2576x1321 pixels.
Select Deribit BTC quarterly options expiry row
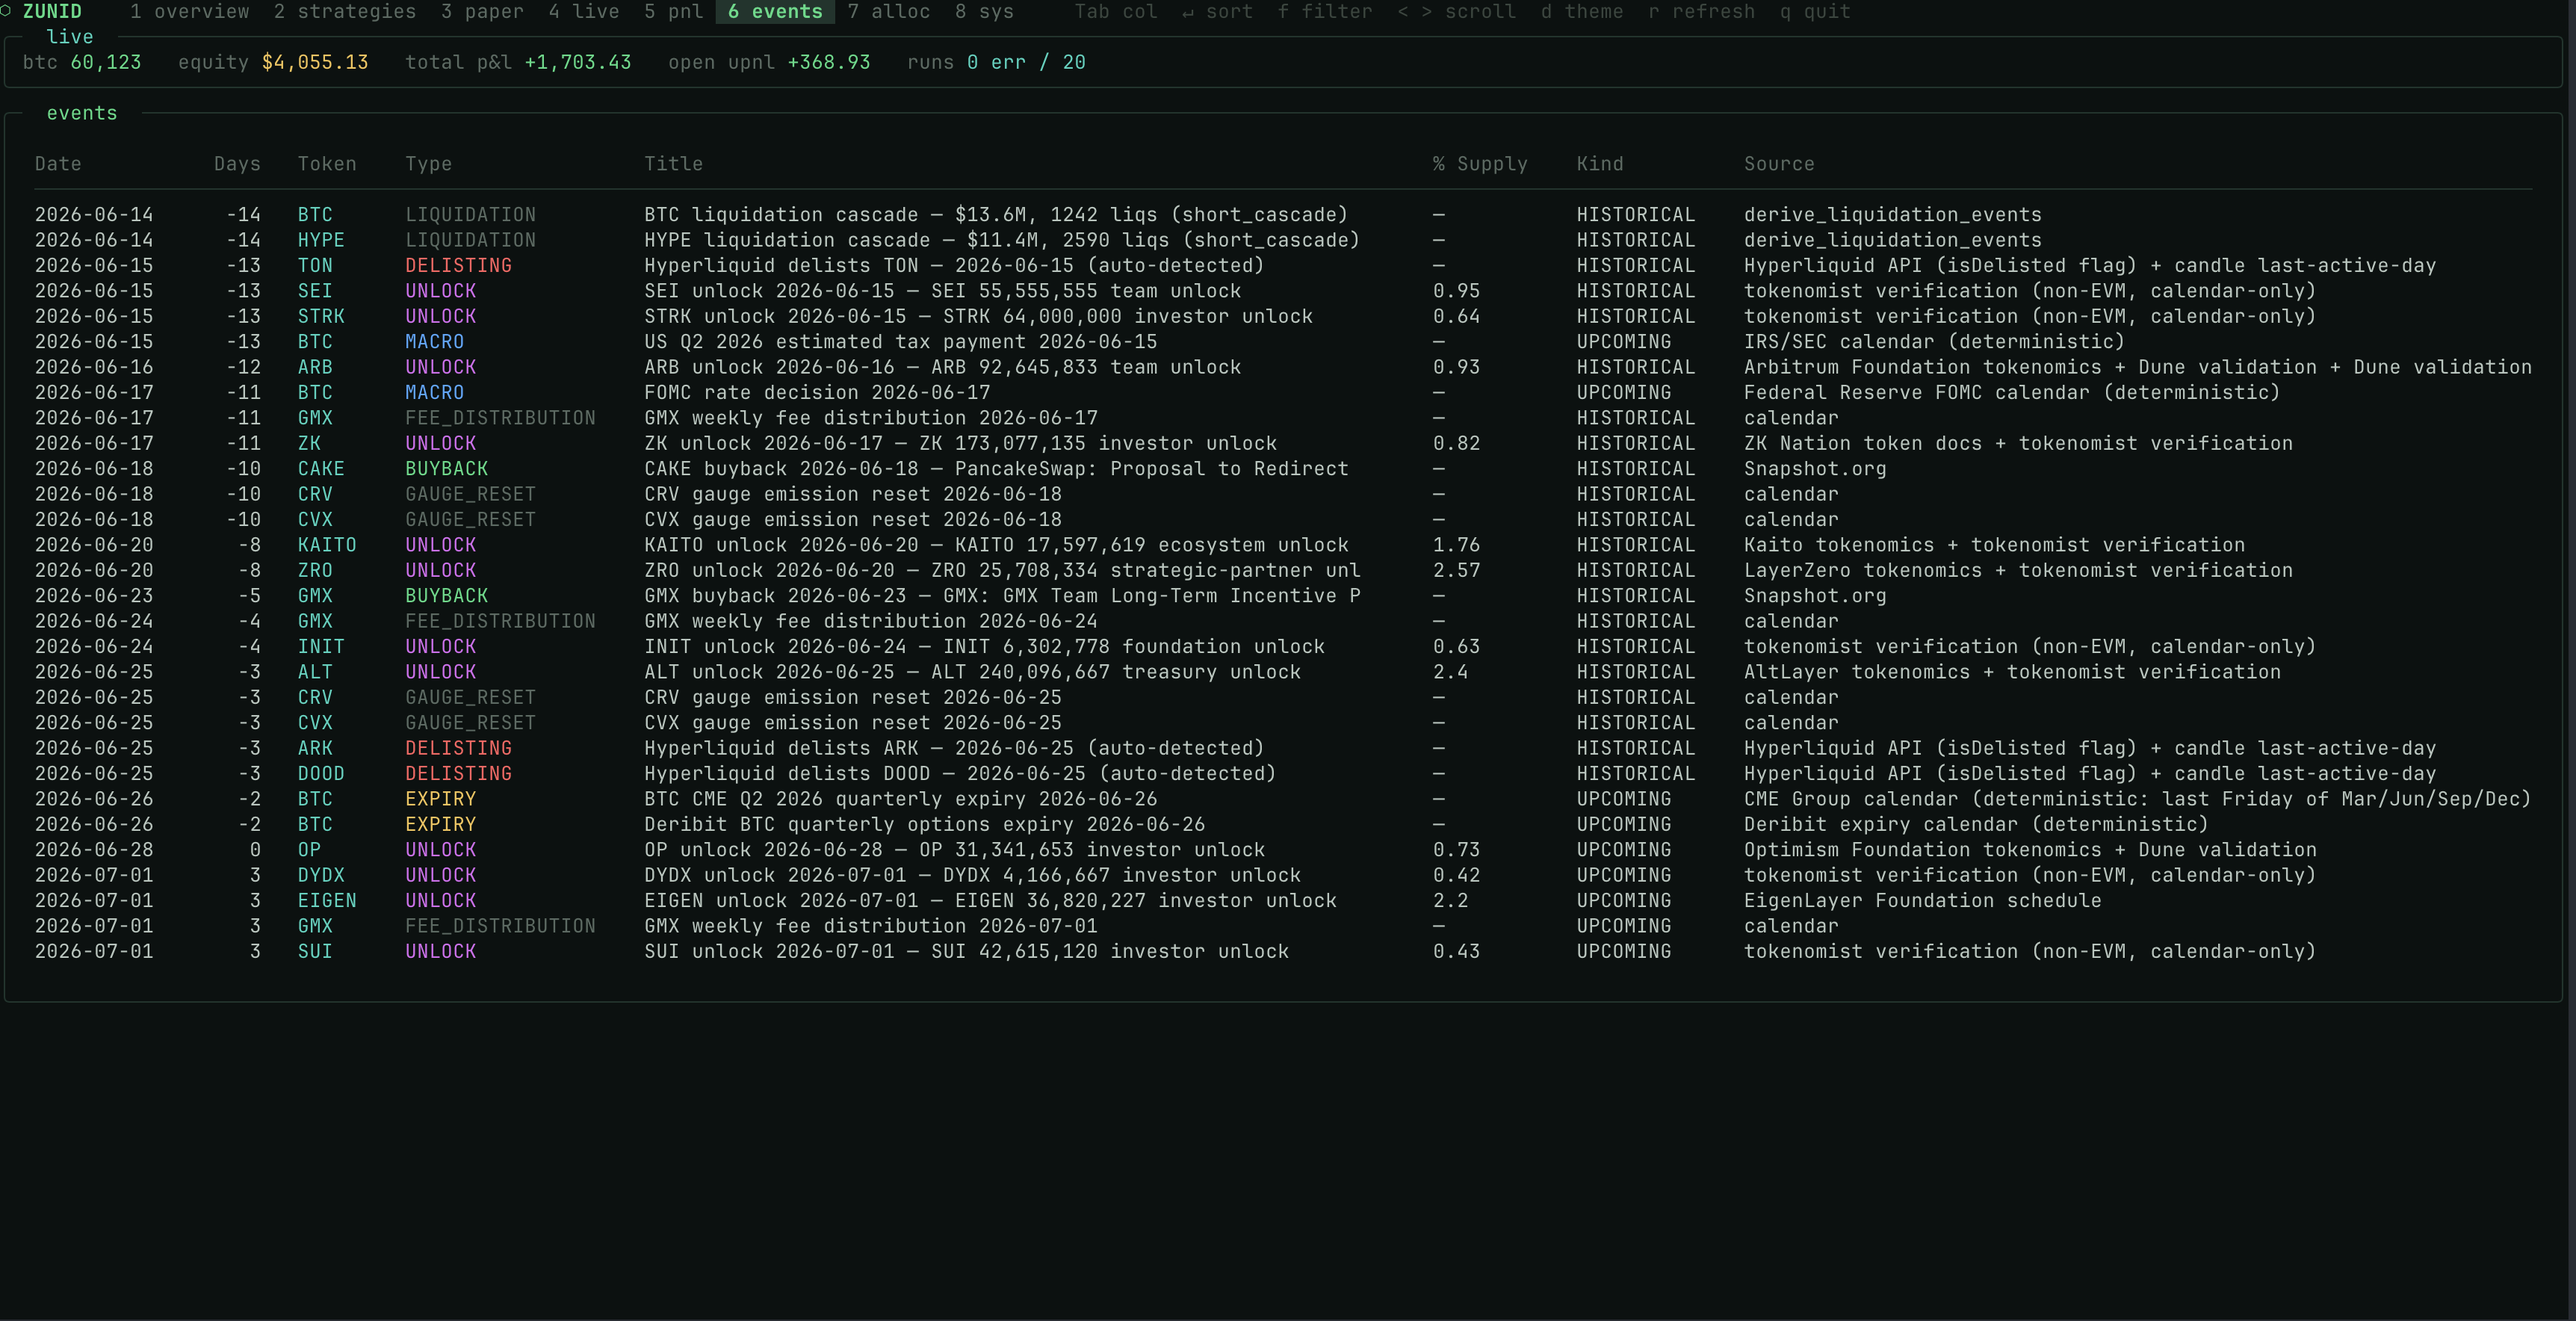tap(1284, 825)
